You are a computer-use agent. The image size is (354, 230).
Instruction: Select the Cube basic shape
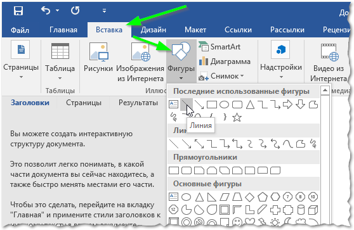pyautogui.click(x=313, y=210)
